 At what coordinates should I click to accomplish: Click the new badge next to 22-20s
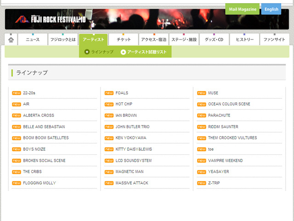click(x=17, y=93)
